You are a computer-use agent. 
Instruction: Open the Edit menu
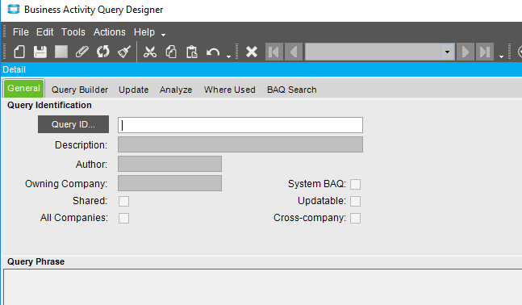(44, 32)
